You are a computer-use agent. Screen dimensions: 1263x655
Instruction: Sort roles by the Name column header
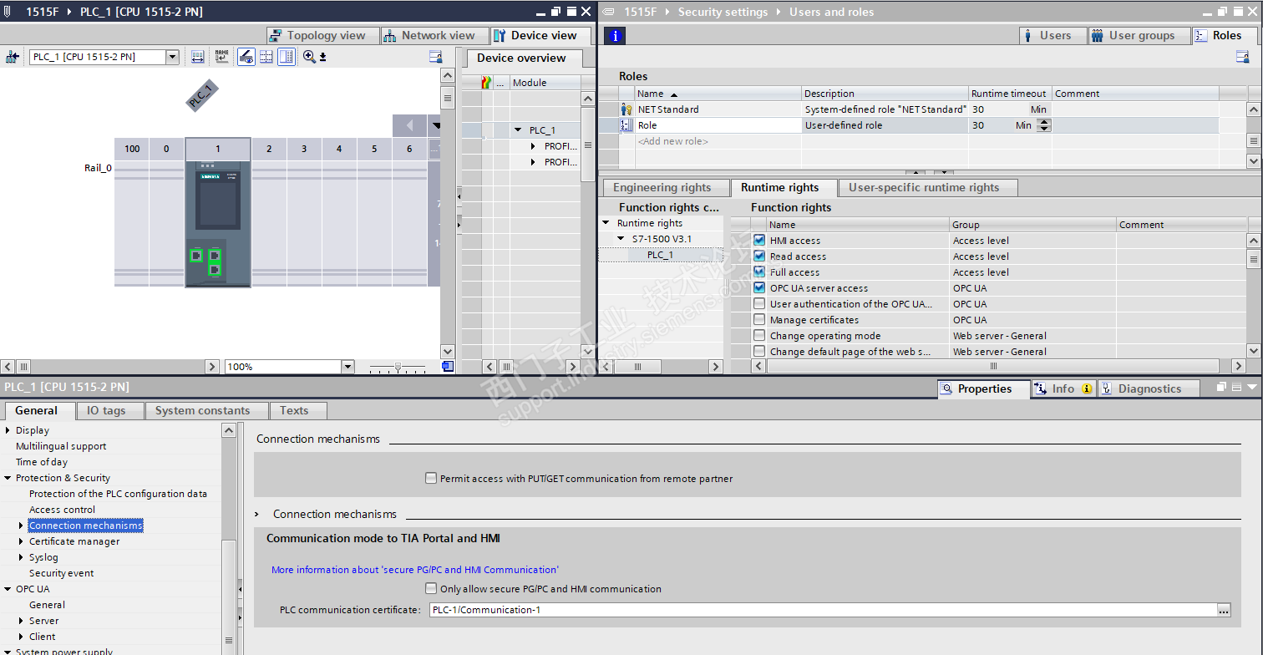click(718, 94)
